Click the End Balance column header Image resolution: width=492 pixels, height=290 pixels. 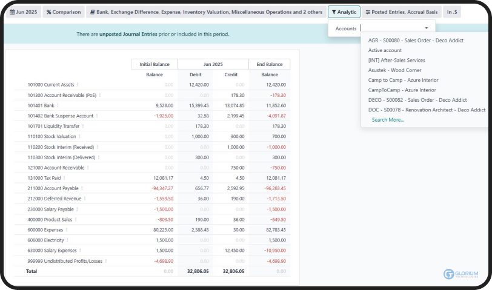pos(270,64)
